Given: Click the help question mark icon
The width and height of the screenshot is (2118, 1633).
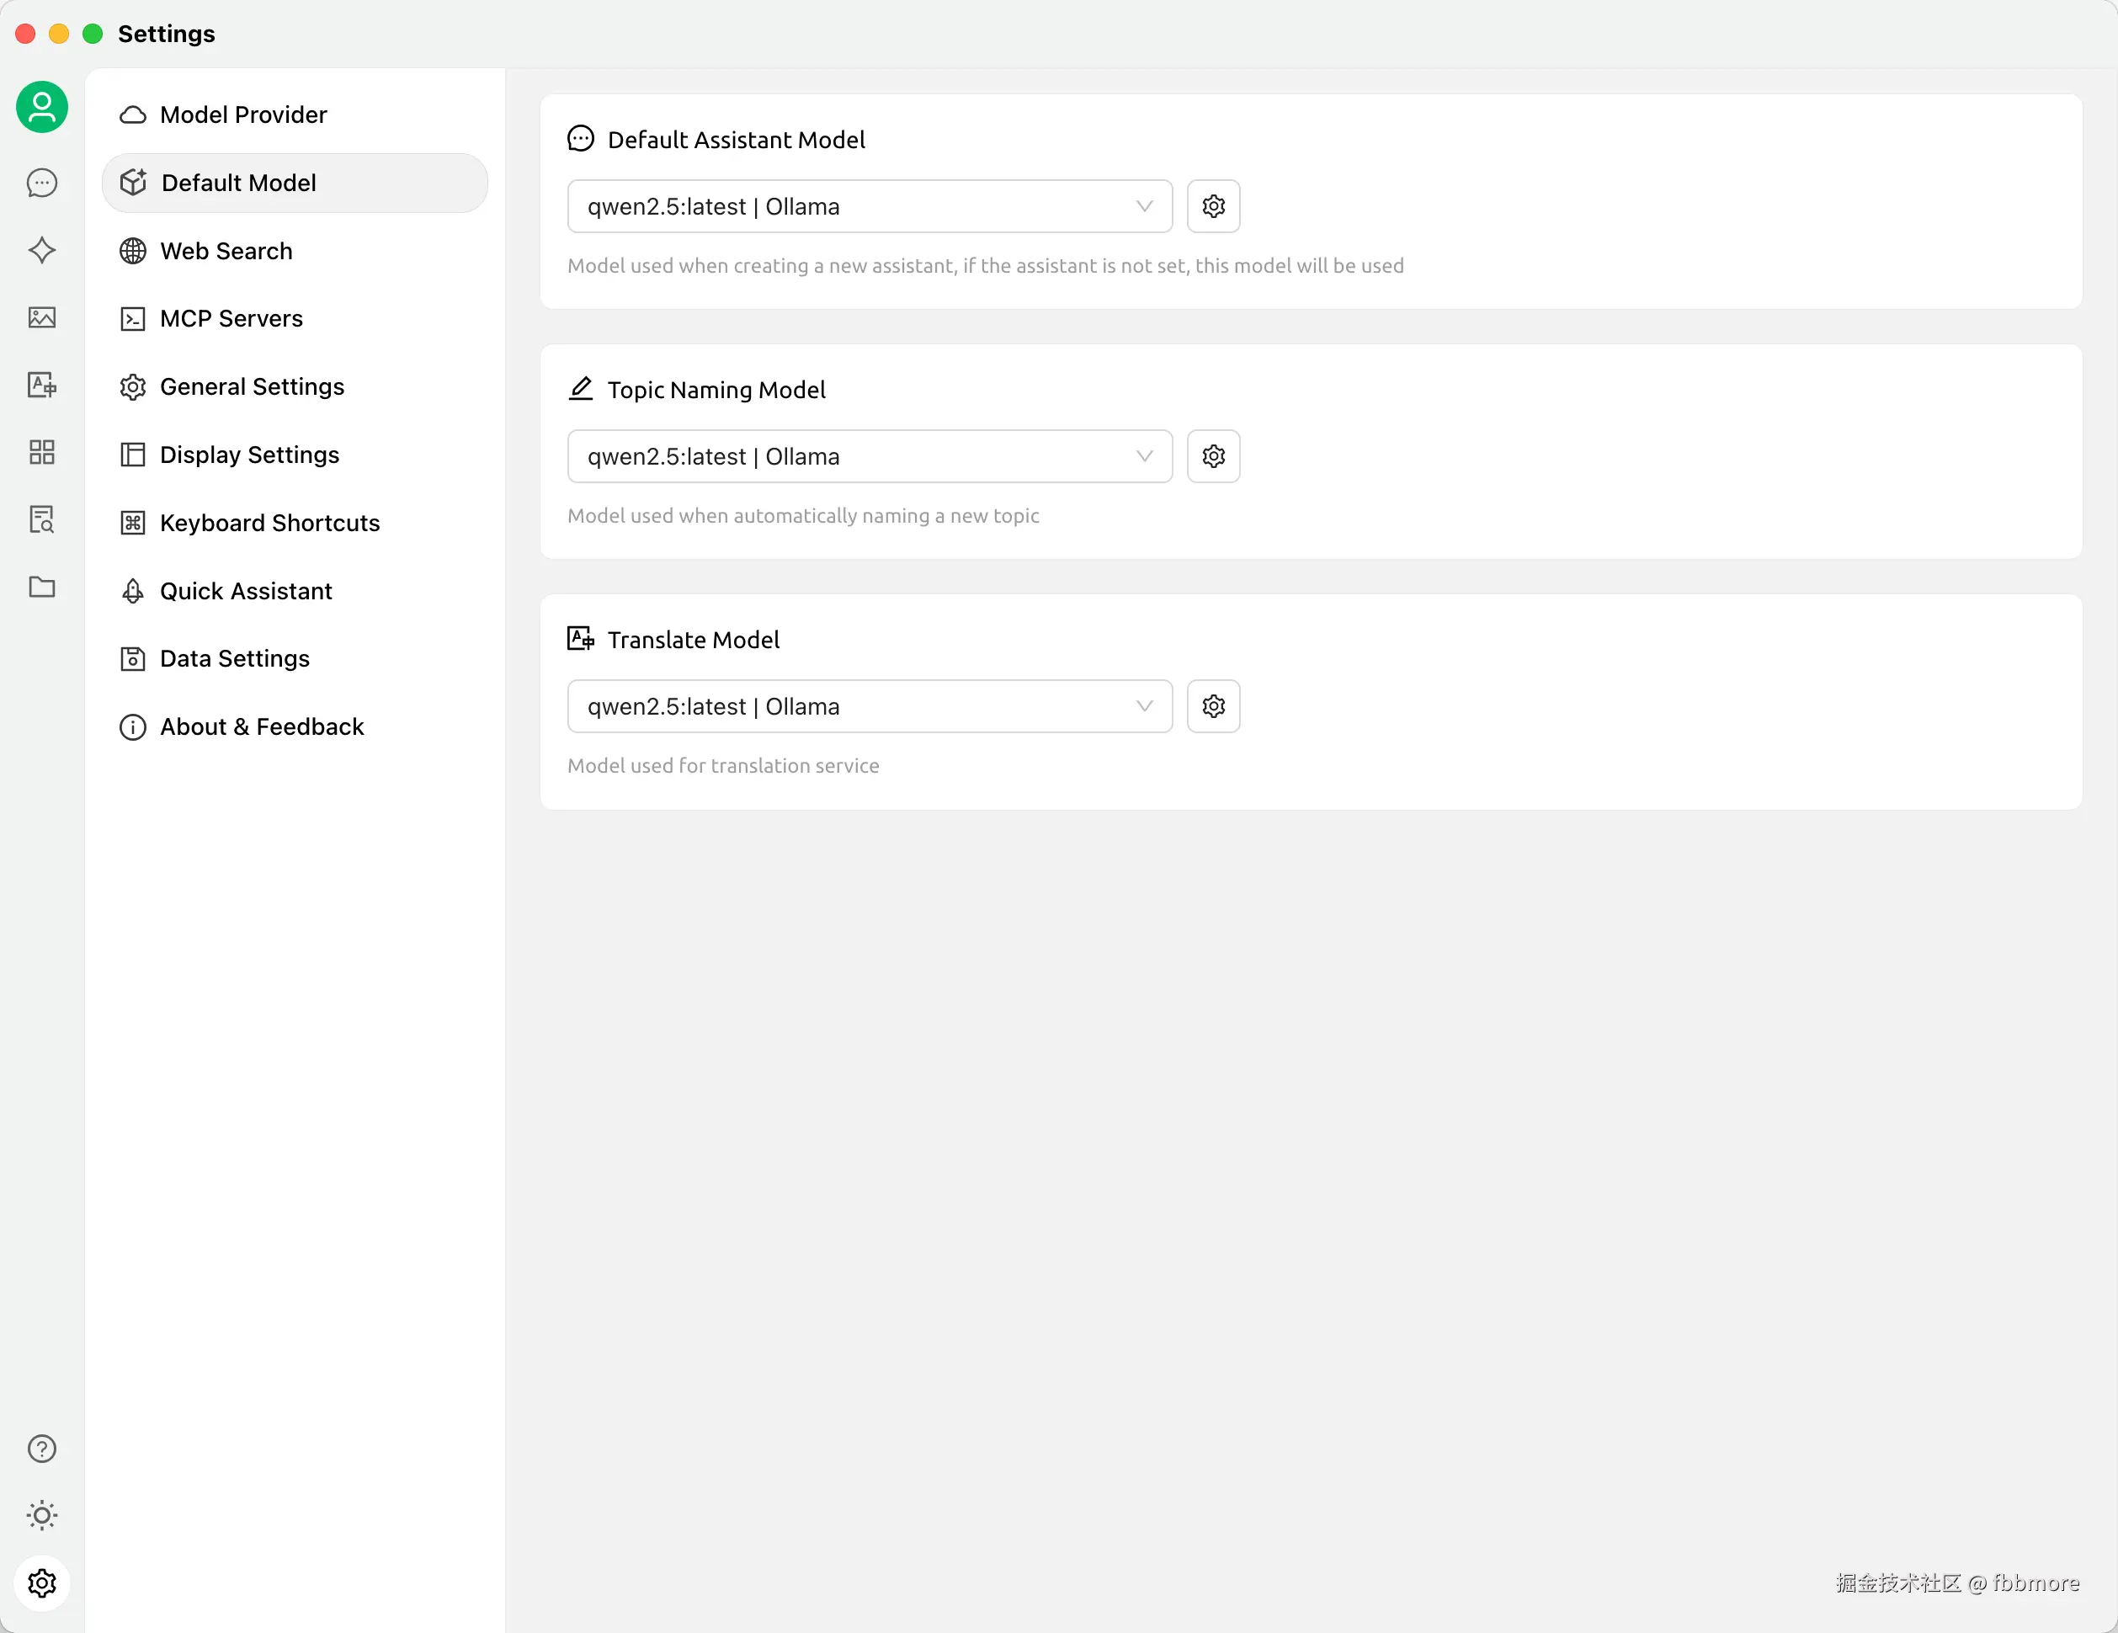Looking at the screenshot, I should pos(42,1449).
